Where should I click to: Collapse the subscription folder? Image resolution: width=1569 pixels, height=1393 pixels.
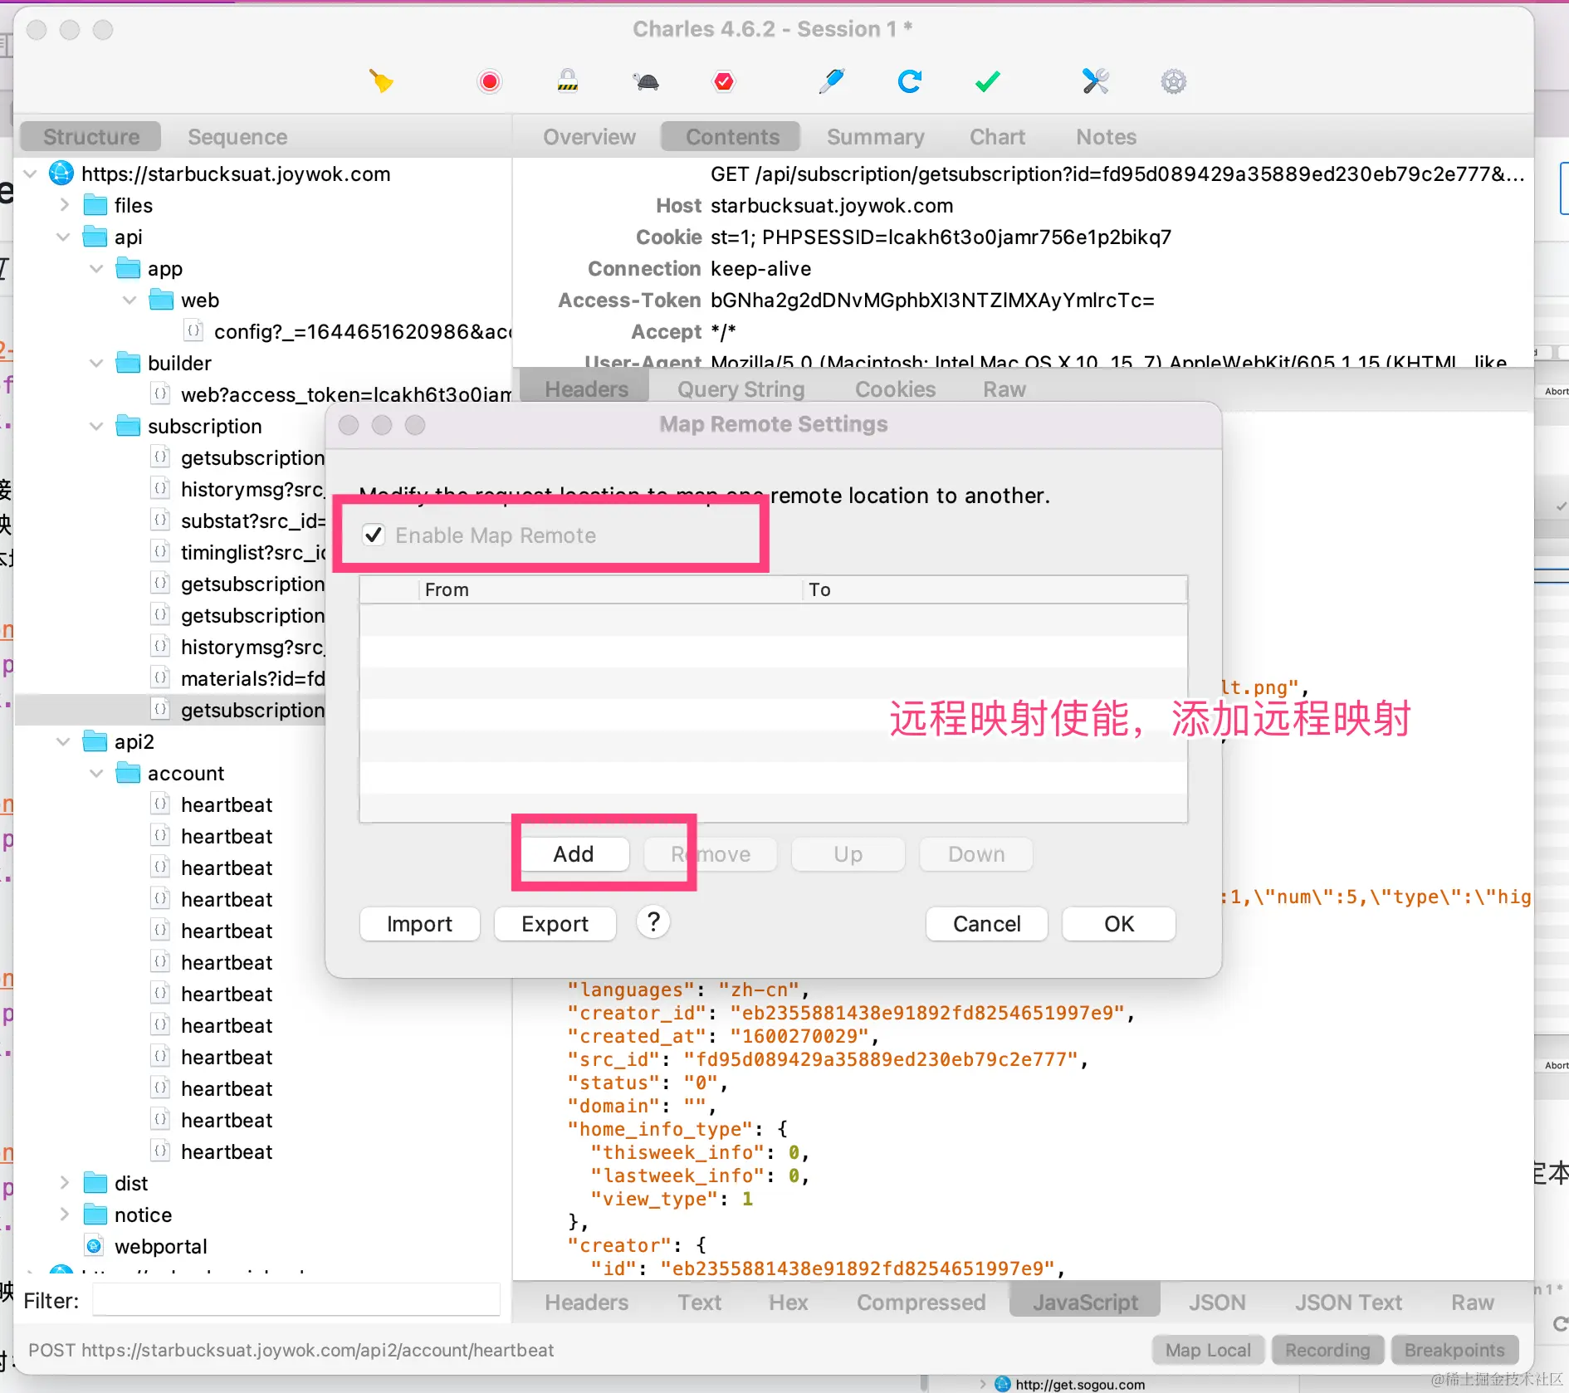tap(97, 426)
